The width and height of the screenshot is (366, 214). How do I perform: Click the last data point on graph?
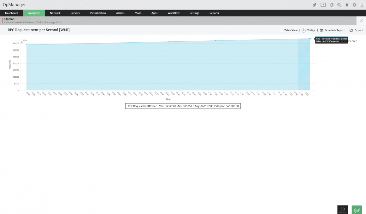[x=310, y=39]
